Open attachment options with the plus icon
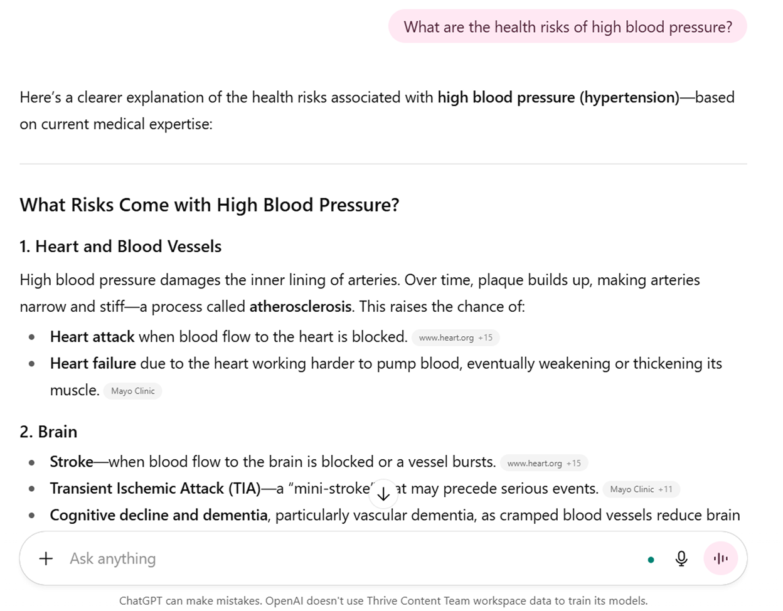Image resolution: width=783 pixels, height=611 pixels. click(45, 558)
